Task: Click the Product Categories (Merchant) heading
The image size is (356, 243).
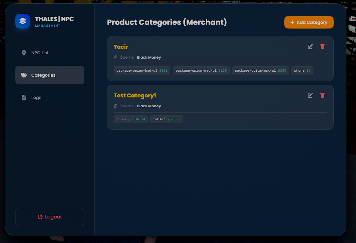Action: pyautogui.click(x=167, y=22)
